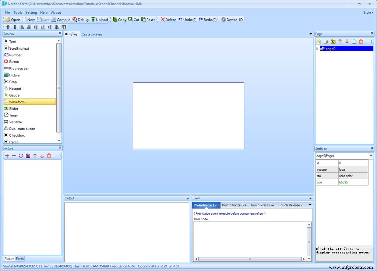Add a picture with the red plus icon
377x271 pixels.
tap(7, 156)
